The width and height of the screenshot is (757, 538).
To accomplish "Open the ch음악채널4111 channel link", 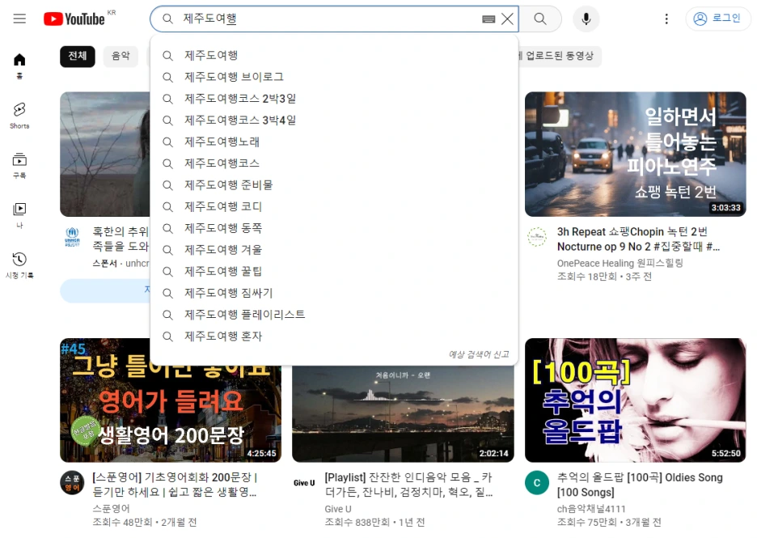I will pos(591,509).
